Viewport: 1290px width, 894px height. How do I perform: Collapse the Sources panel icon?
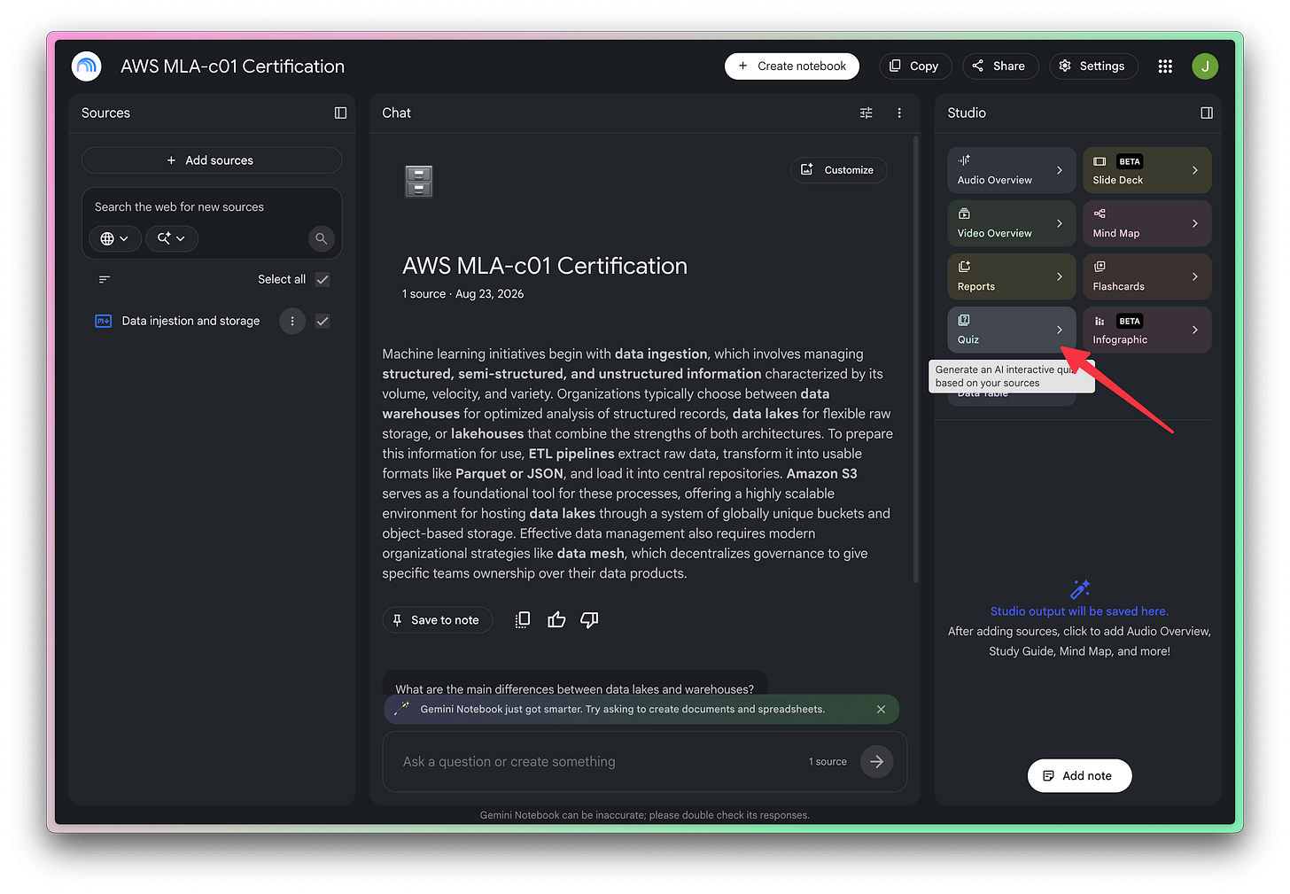[x=340, y=113]
